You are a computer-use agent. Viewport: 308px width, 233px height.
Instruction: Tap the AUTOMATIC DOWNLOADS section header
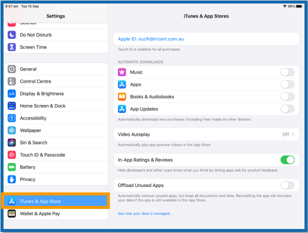click(140, 62)
